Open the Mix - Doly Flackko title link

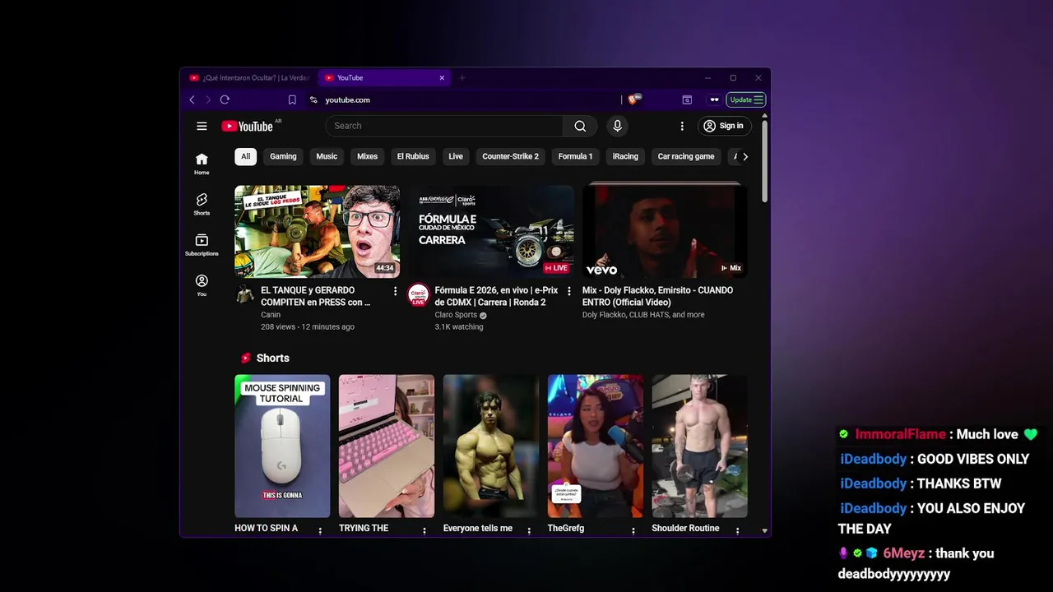click(657, 296)
